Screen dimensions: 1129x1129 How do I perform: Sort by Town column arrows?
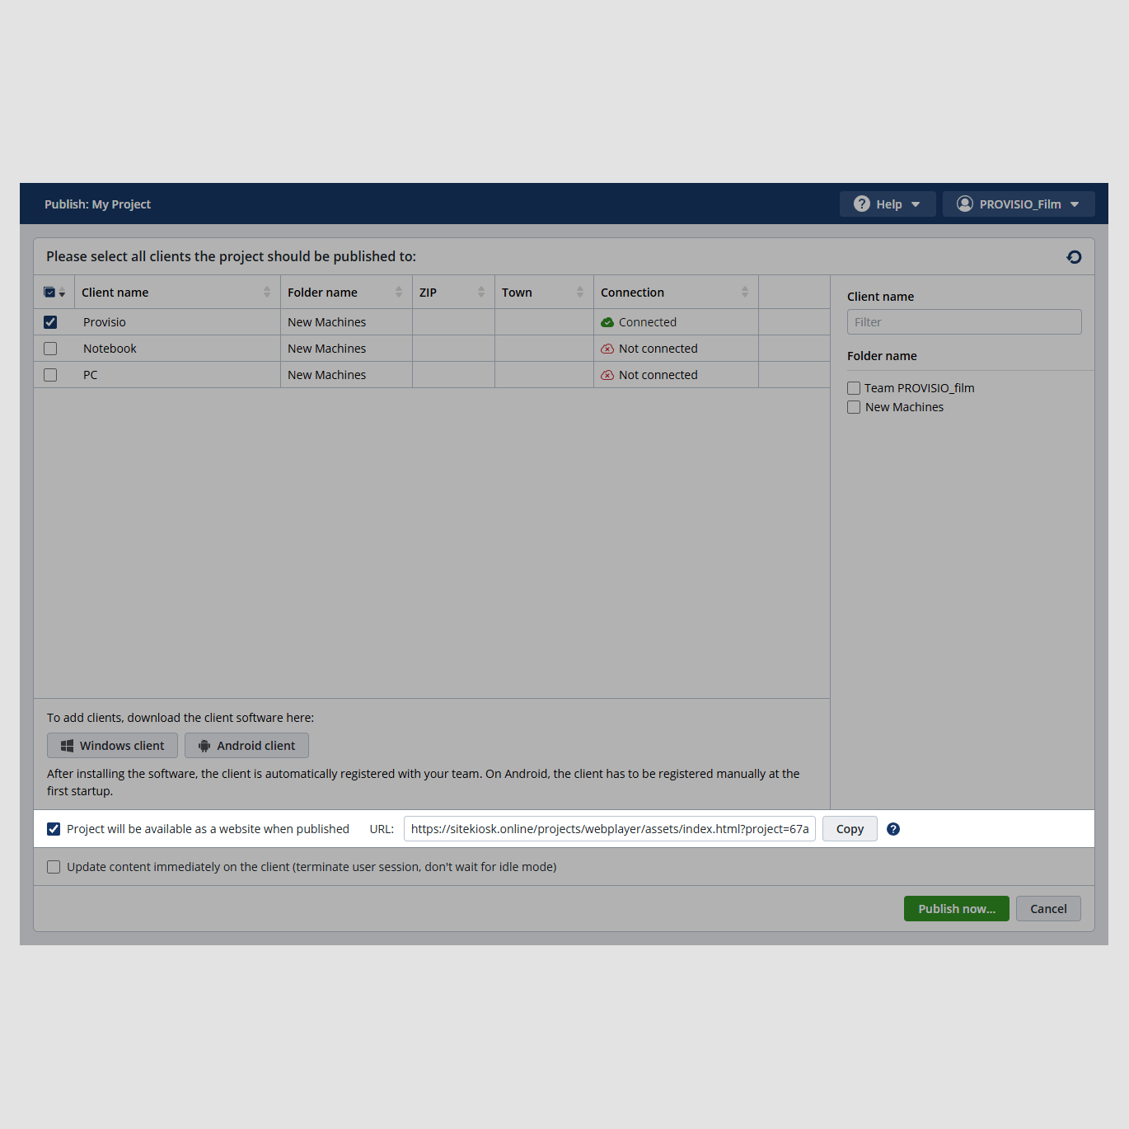coord(580,293)
